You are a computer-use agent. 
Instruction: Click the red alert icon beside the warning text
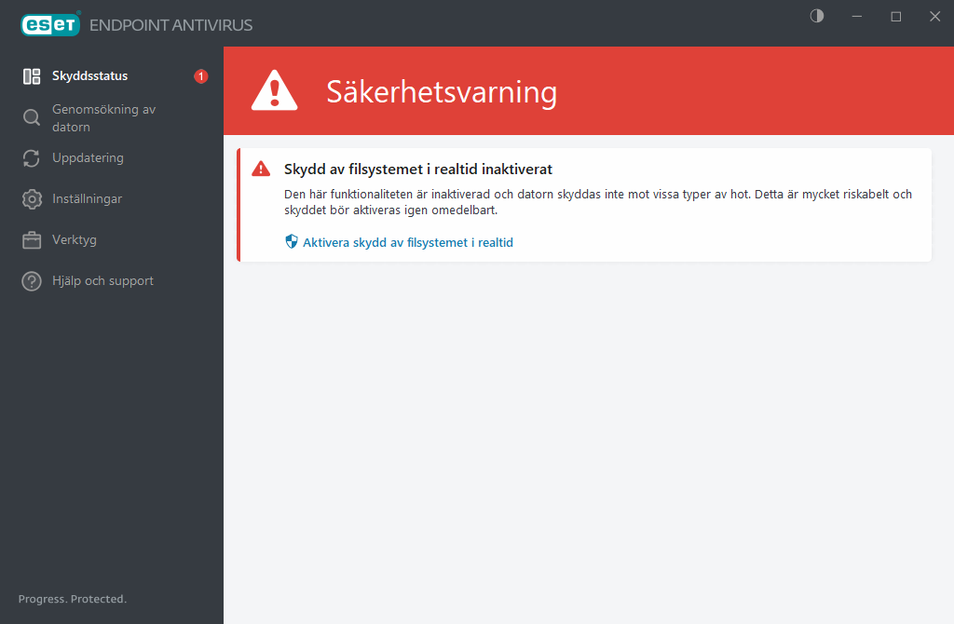coord(262,169)
